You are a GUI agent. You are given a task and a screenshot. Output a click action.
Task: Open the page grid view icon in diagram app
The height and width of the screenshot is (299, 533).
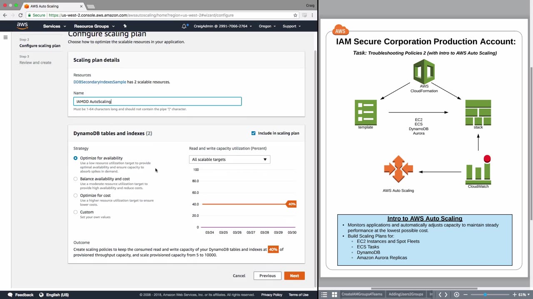coord(334,294)
